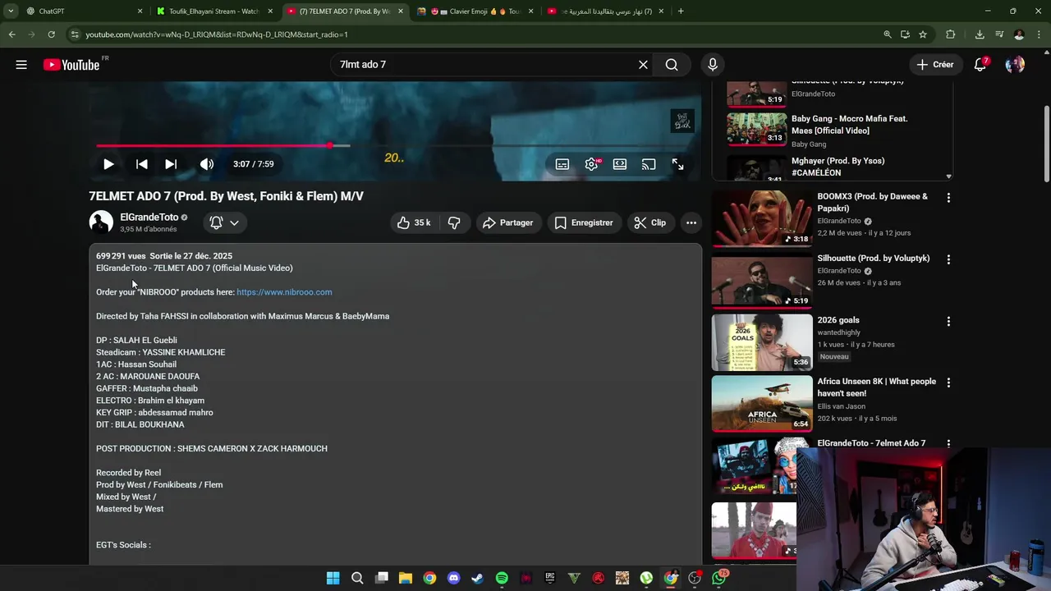The width and height of the screenshot is (1051, 591).
Task: Open the YouTube guide hamburger menu
Action: coord(21,65)
